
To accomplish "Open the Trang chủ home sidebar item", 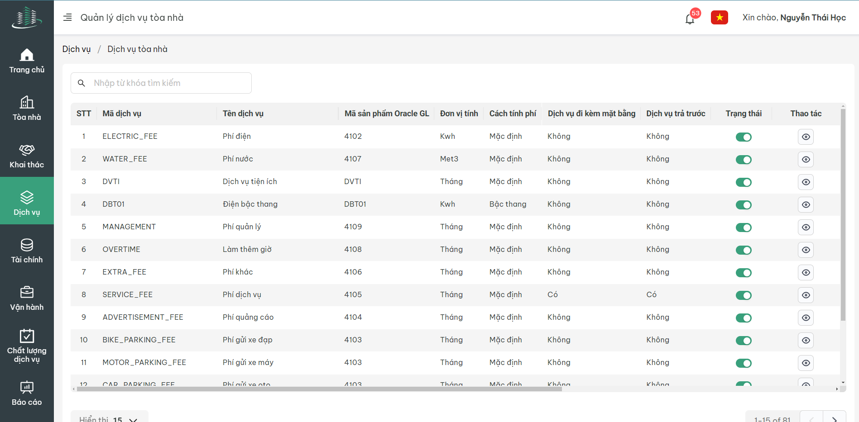I will 27,61.
